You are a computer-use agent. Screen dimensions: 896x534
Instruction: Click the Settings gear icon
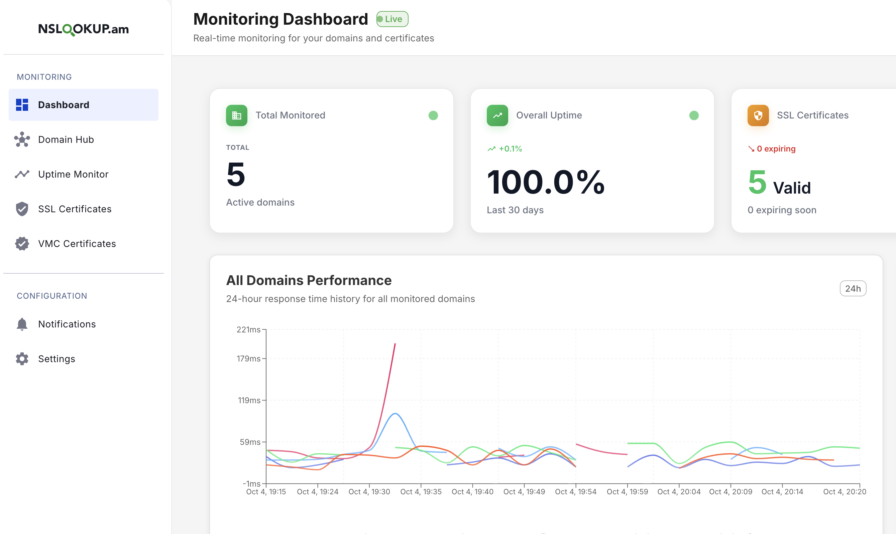coord(22,359)
